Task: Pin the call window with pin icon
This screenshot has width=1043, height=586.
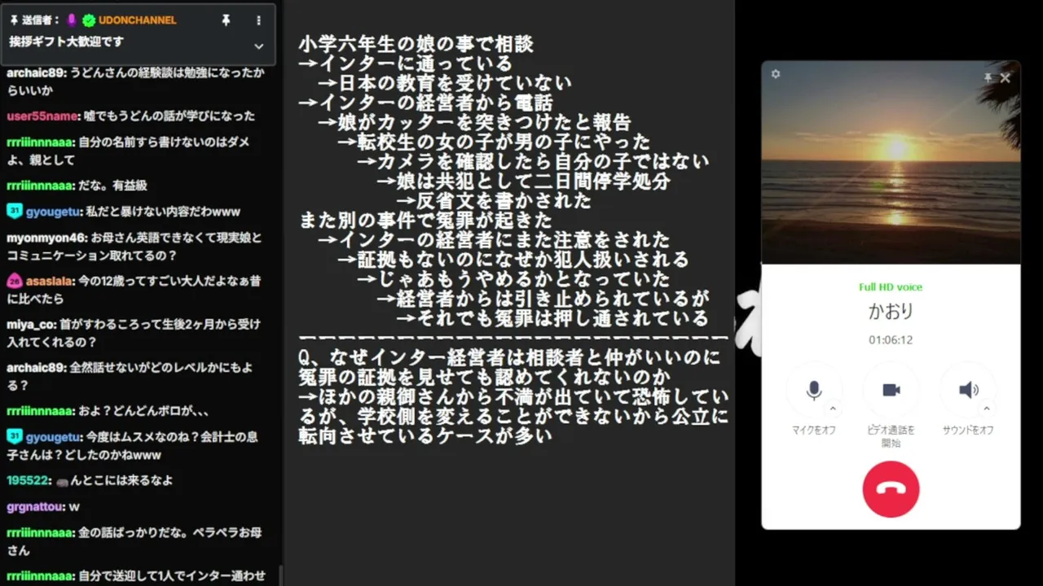Action: point(988,78)
